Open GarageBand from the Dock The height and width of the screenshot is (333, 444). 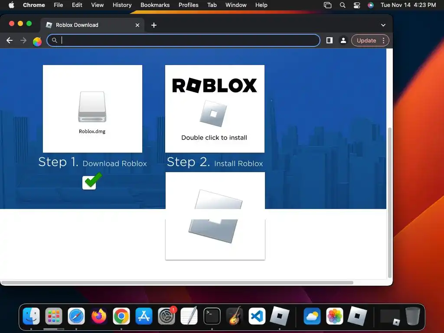(235, 316)
